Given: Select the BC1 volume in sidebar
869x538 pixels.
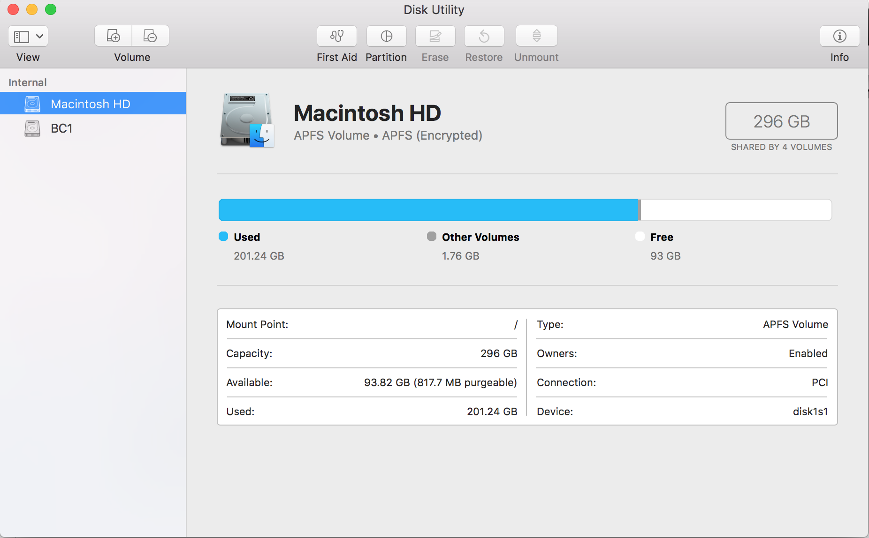Looking at the screenshot, I should pyautogui.click(x=61, y=128).
